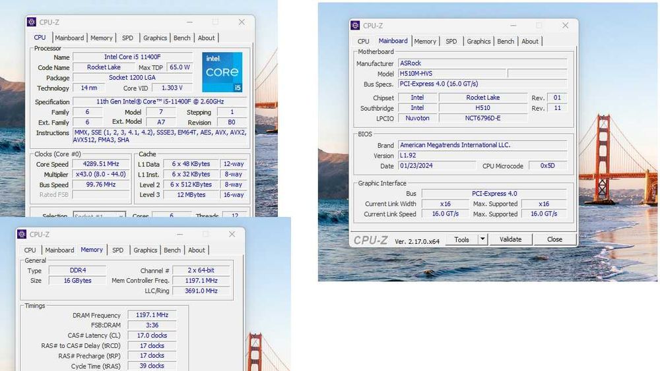Select the About tab in the Mainboard window
Viewport: 660px width, 371px height.
click(x=530, y=41)
